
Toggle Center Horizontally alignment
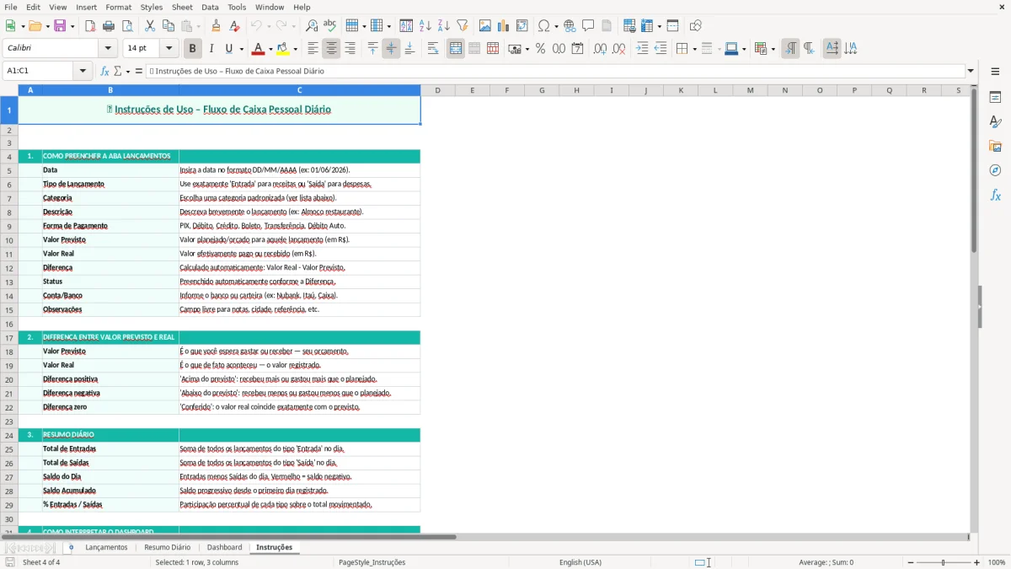(331, 49)
